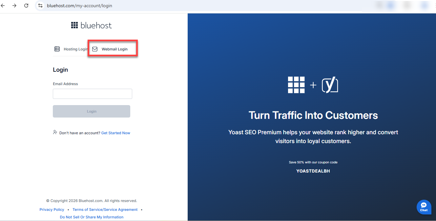
Task: Select the Webmail Login tab
Action: (x=114, y=49)
